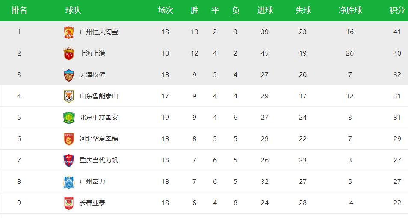
Task: Click the 进球 column header
Action: coord(265,10)
